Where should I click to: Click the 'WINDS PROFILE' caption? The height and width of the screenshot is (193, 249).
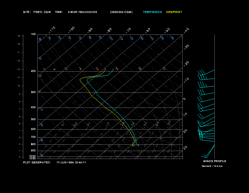coord(215,161)
